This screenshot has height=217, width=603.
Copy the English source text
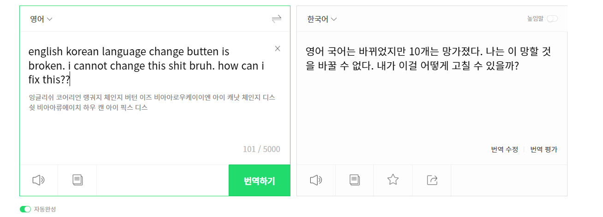pyautogui.click(x=77, y=180)
